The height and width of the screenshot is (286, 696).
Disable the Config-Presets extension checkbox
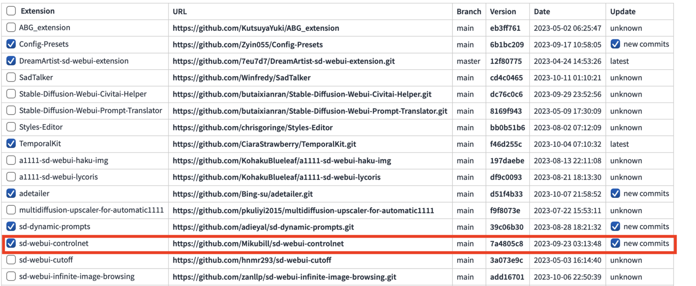(11, 44)
